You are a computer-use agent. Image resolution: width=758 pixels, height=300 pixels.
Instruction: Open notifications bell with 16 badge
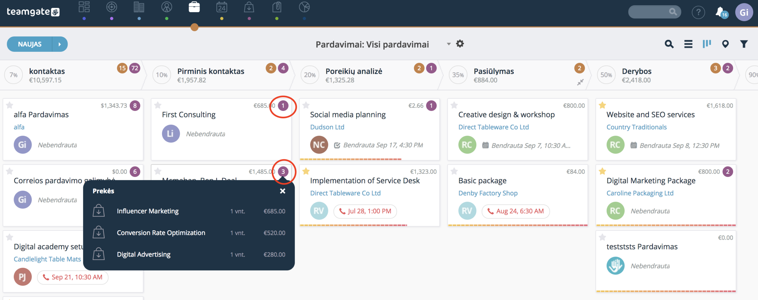tap(721, 12)
